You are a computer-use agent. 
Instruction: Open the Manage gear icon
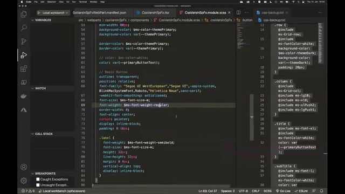pyautogui.click(x=24, y=181)
